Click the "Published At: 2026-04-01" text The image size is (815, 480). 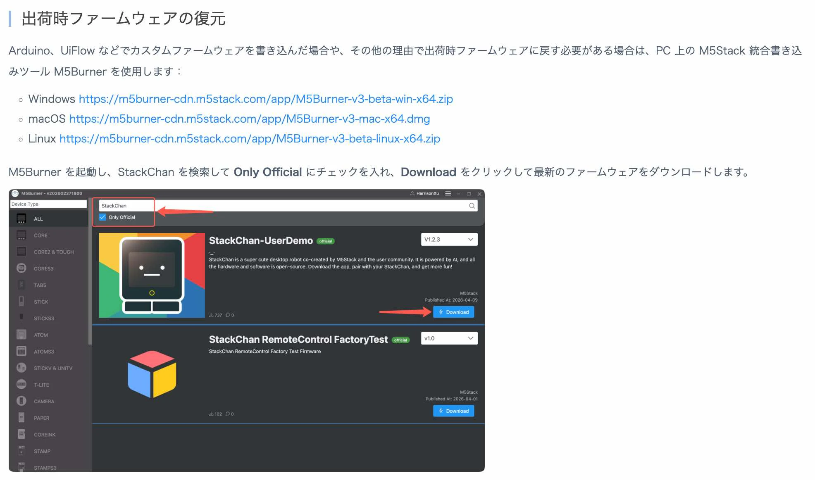coord(451,399)
